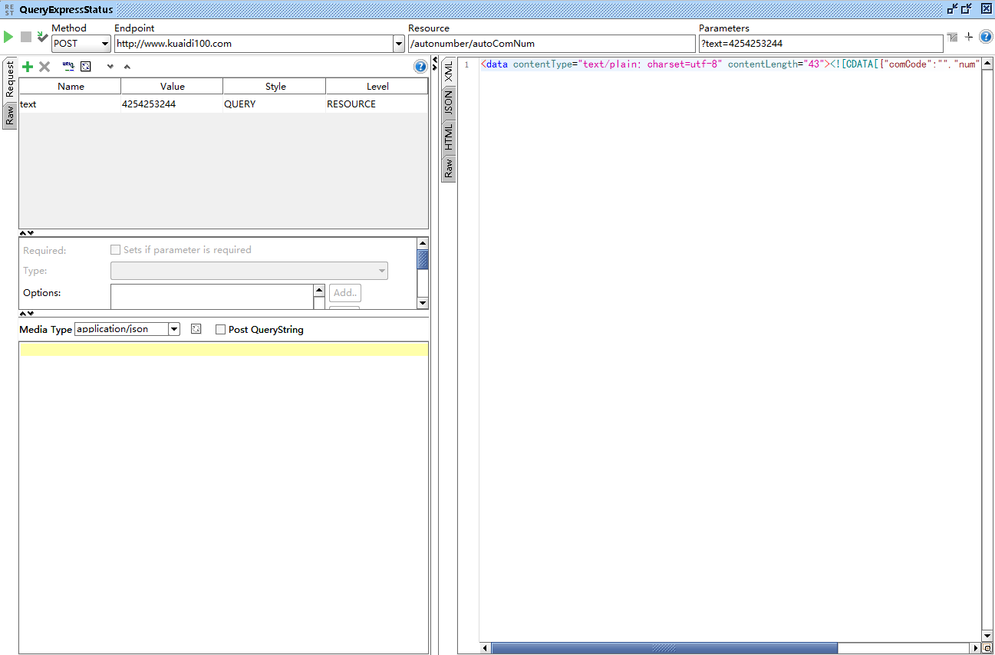Toggle the Post QueryString checkbox
Viewport: 995px width, 655px height.
(220, 330)
